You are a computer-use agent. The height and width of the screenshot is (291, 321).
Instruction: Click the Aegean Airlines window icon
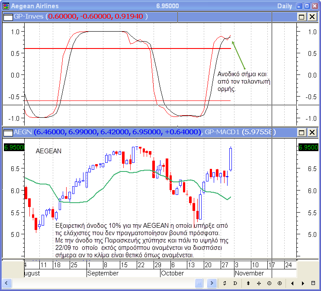(x=6, y=6)
